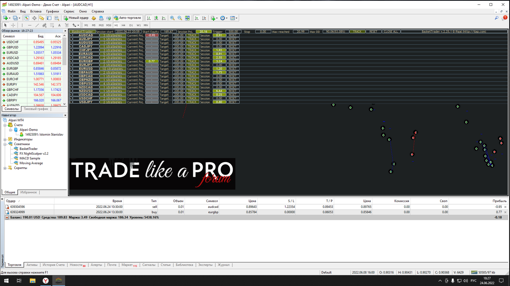Expand the AUDCAD row plus button

tap(71, 35)
